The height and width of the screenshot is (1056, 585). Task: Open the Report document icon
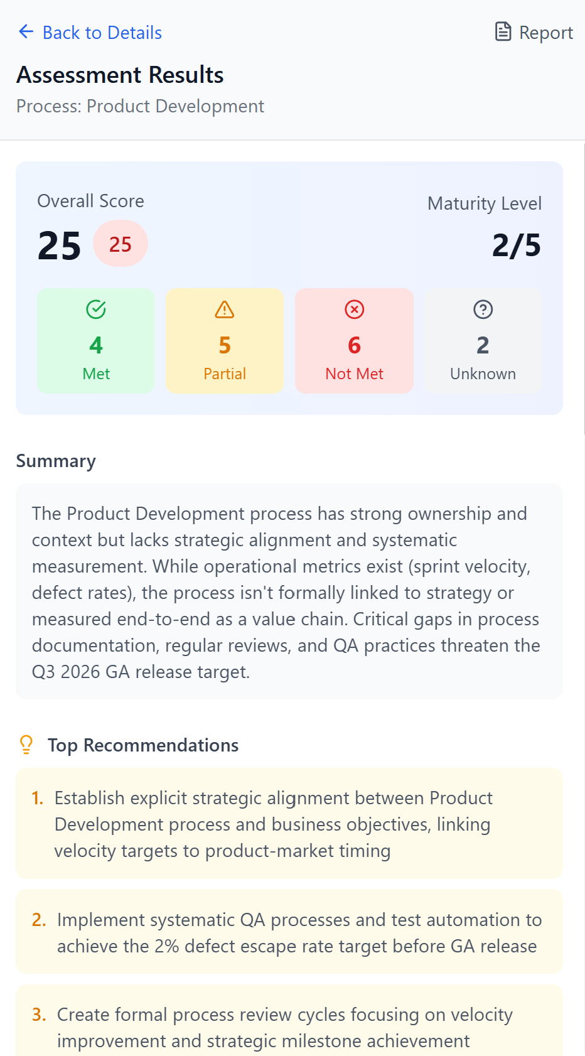[x=503, y=31]
